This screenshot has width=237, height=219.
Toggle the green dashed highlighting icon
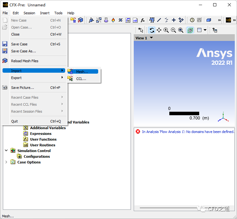point(190,30)
